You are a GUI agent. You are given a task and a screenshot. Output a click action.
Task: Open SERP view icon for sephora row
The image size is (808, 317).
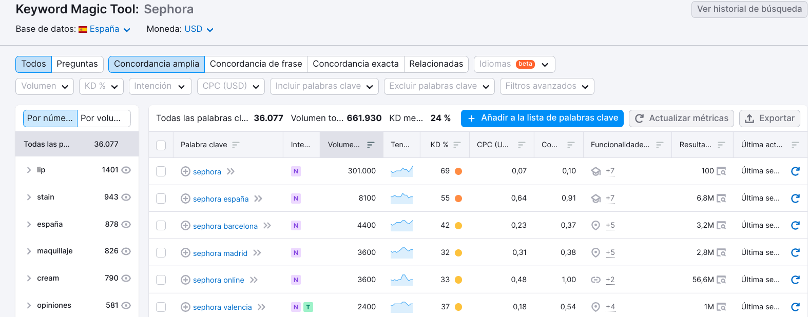[x=721, y=171]
